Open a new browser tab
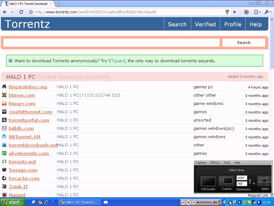 (x=59, y=4)
